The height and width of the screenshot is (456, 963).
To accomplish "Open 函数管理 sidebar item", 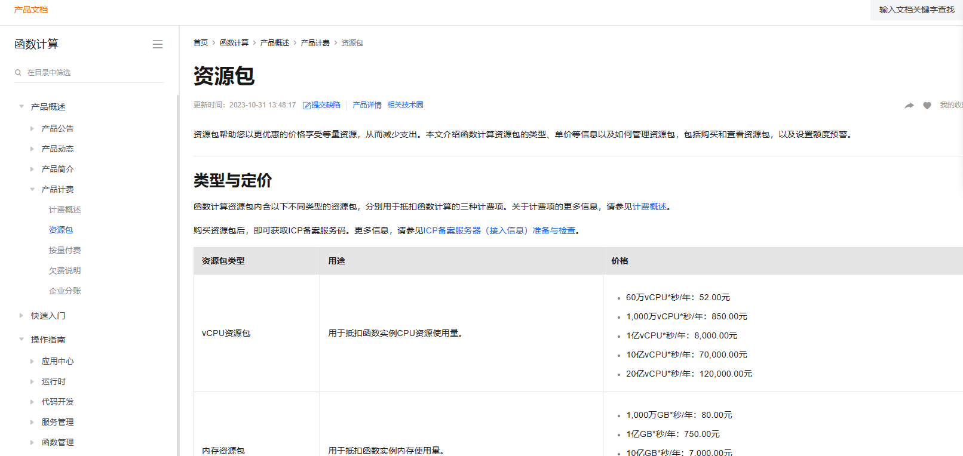I will tap(58, 442).
